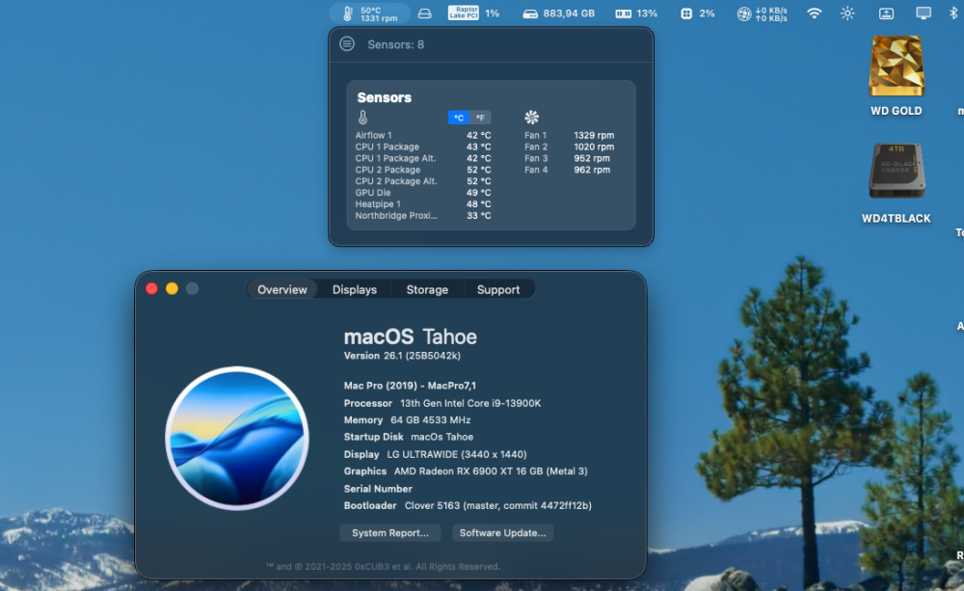
Task: Click the thermometer icon in Sensors panel
Action: pyautogui.click(x=362, y=117)
